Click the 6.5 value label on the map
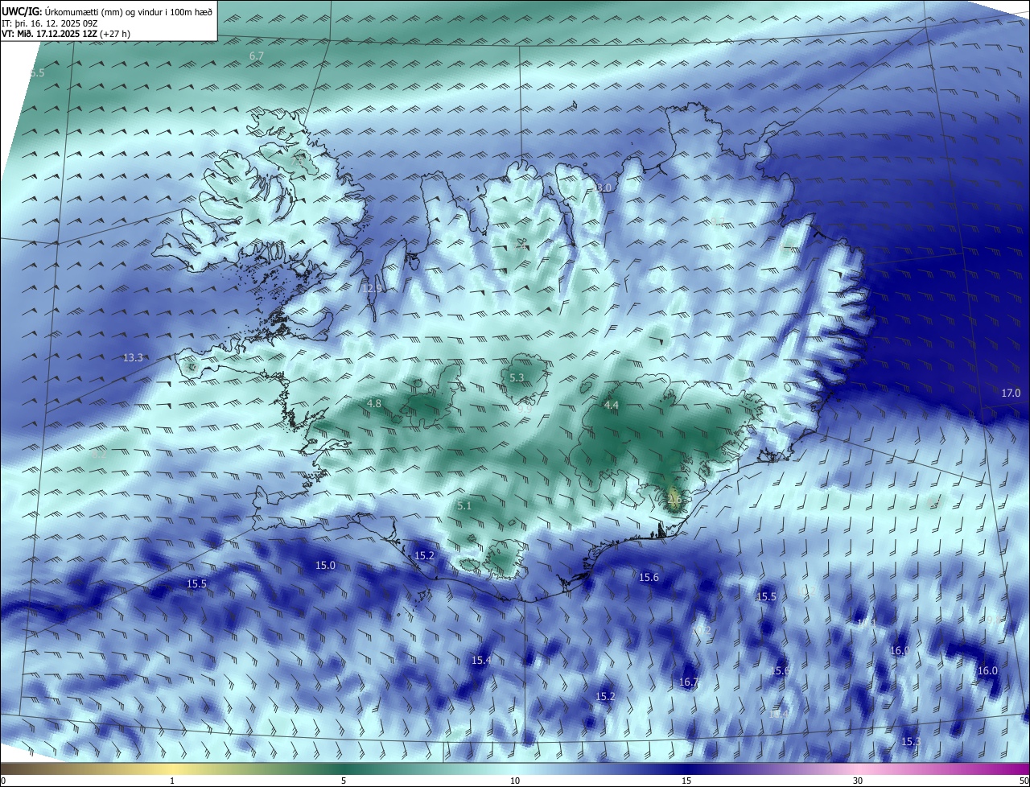The height and width of the screenshot is (787, 1030). (37, 72)
